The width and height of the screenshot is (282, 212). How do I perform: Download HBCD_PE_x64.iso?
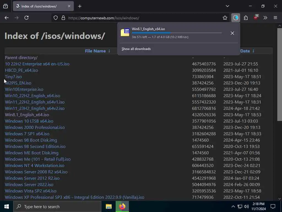point(21,70)
